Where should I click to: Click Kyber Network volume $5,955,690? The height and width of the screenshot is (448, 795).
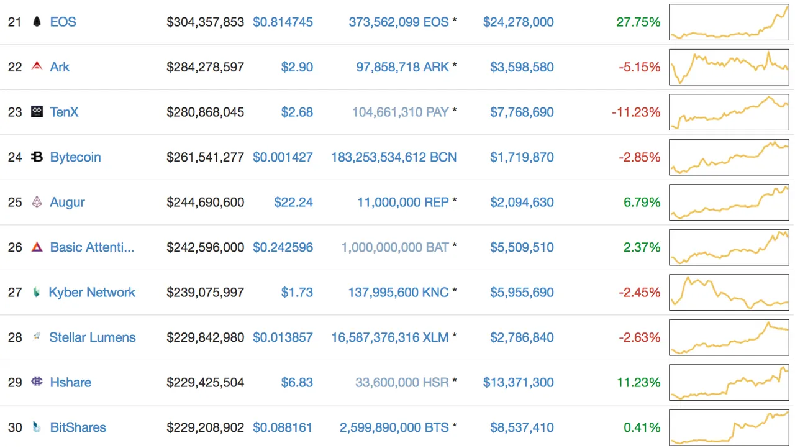pyautogui.click(x=522, y=292)
